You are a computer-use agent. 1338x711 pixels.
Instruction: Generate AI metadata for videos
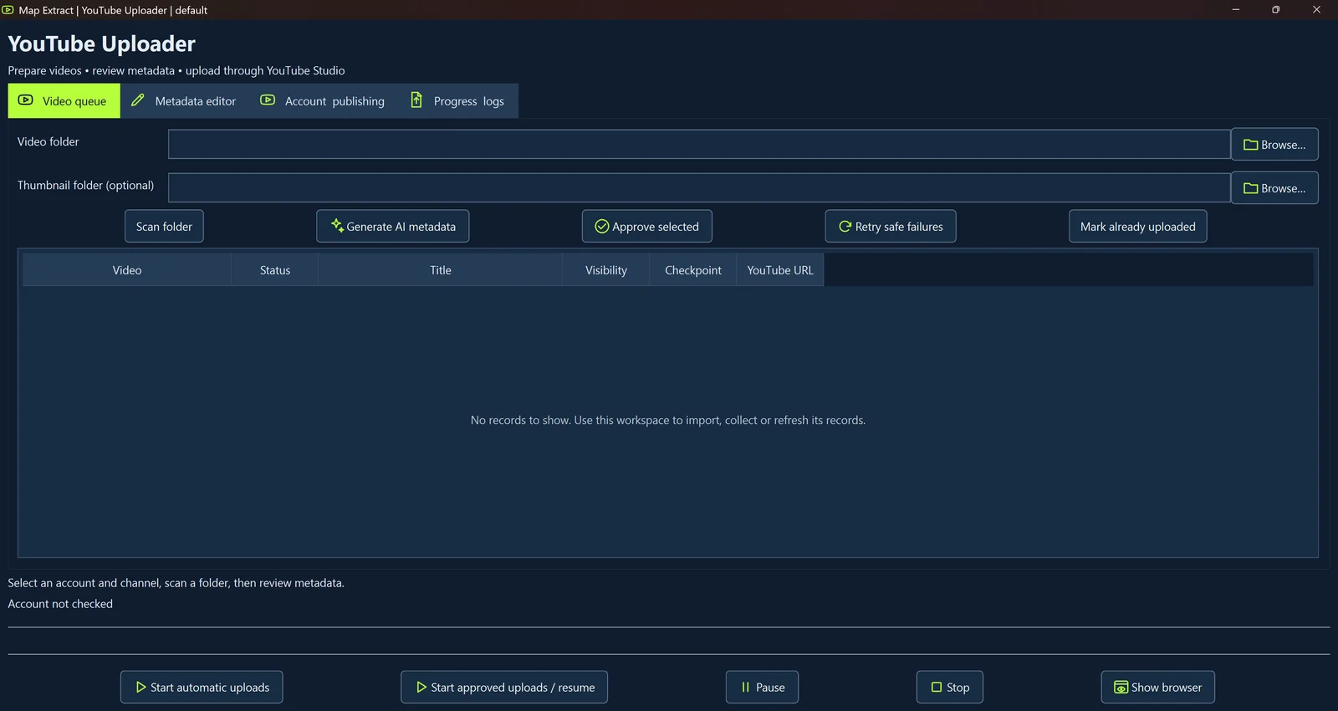(x=393, y=226)
